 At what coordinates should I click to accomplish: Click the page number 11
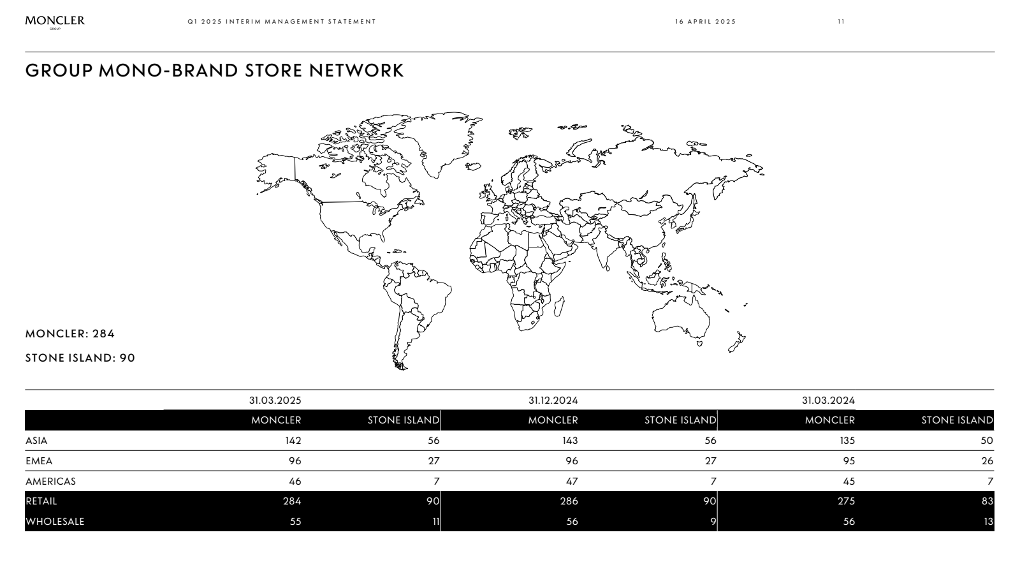pyautogui.click(x=841, y=22)
